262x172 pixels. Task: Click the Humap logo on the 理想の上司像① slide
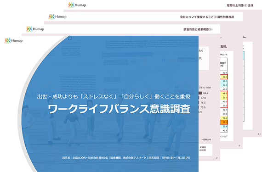pyautogui.click(x=77, y=5)
